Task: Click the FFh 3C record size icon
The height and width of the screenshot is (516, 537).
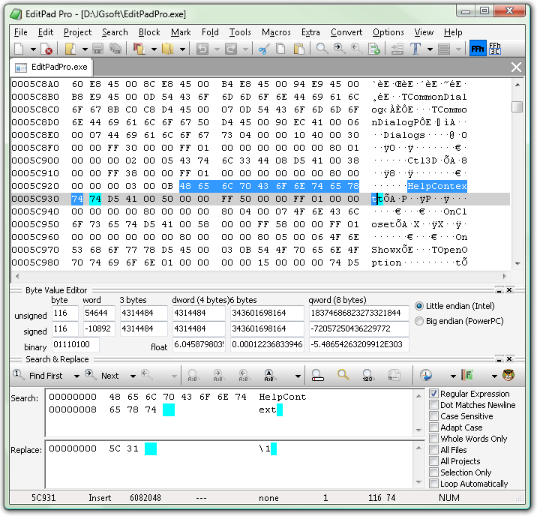Action: pos(495,49)
